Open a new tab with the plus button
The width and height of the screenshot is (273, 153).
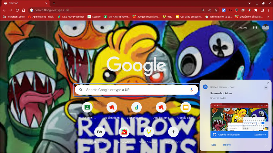click(x=54, y=3)
